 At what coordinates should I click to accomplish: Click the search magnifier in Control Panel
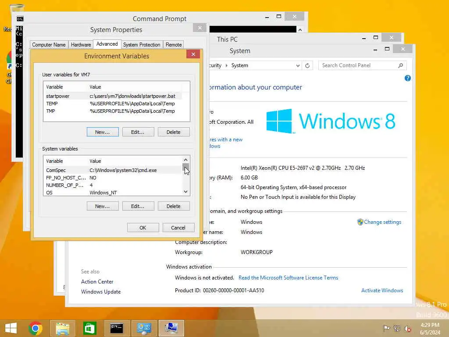pyautogui.click(x=401, y=66)
